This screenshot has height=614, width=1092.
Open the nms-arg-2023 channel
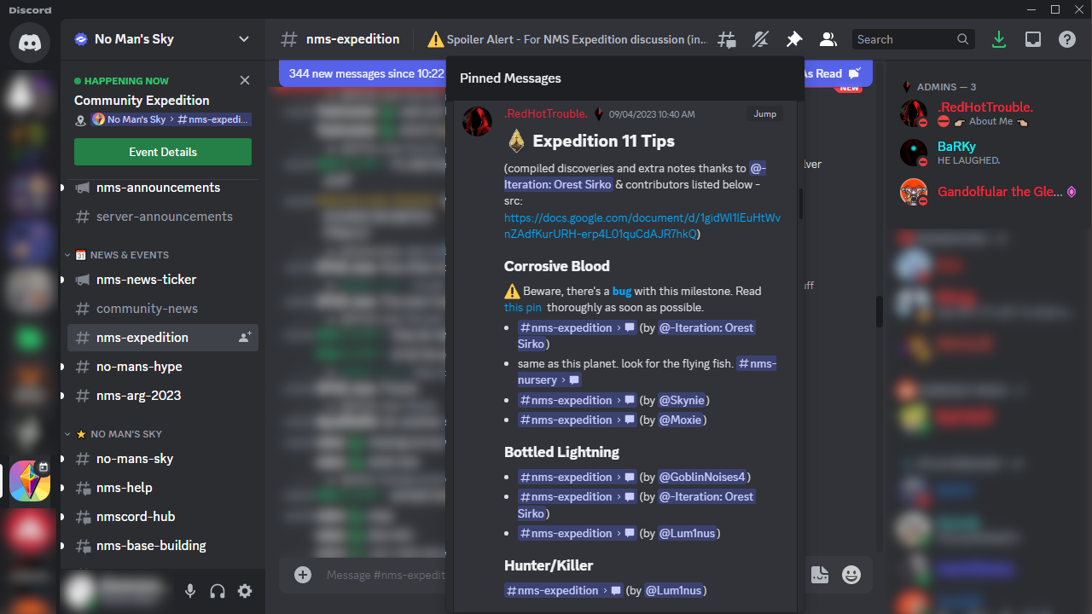click(163, 396)
